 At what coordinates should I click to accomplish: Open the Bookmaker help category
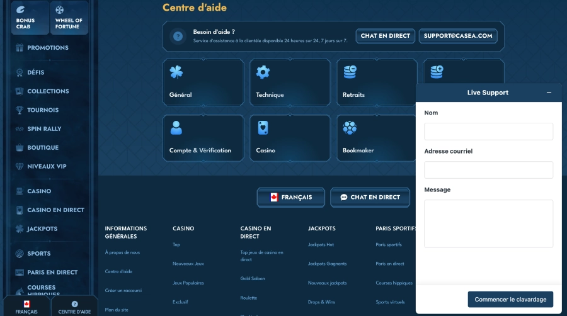tap(376, 138)
